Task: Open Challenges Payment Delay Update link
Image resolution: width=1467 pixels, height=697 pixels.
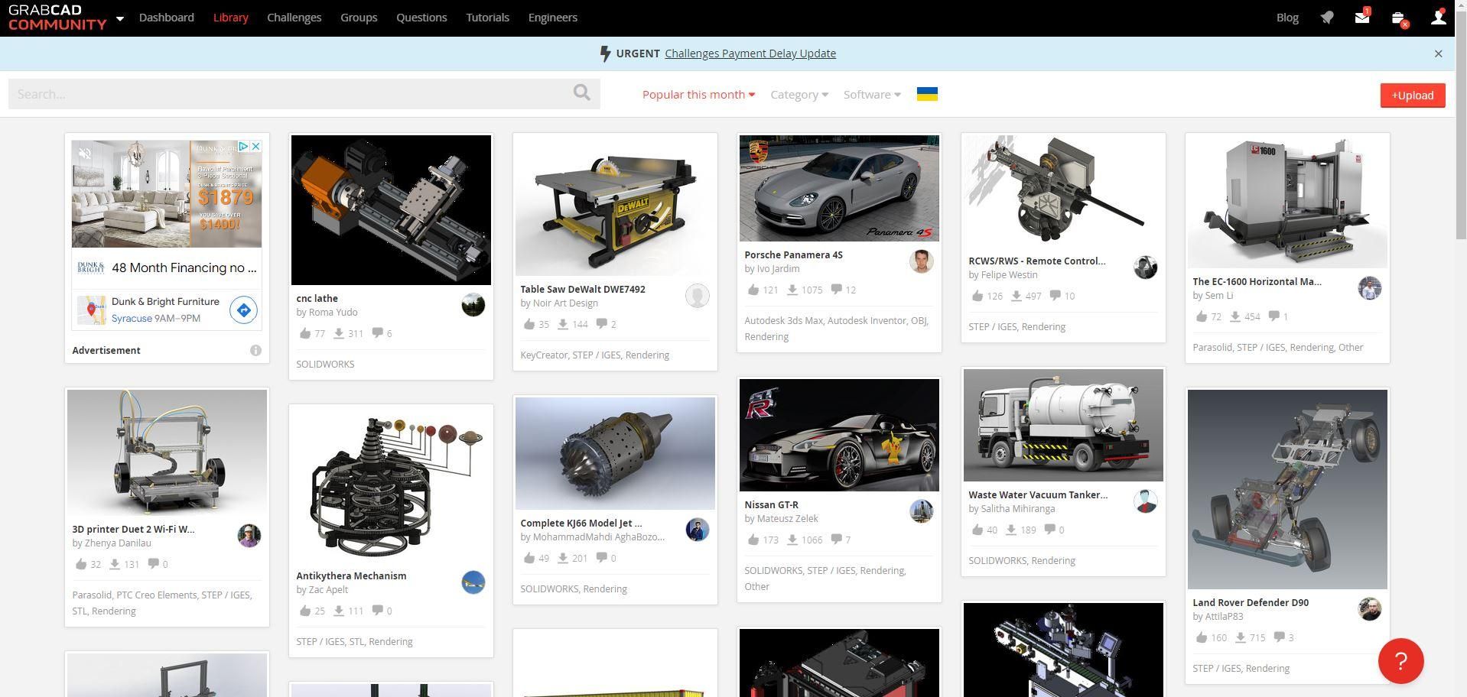Action: [750, 53]
